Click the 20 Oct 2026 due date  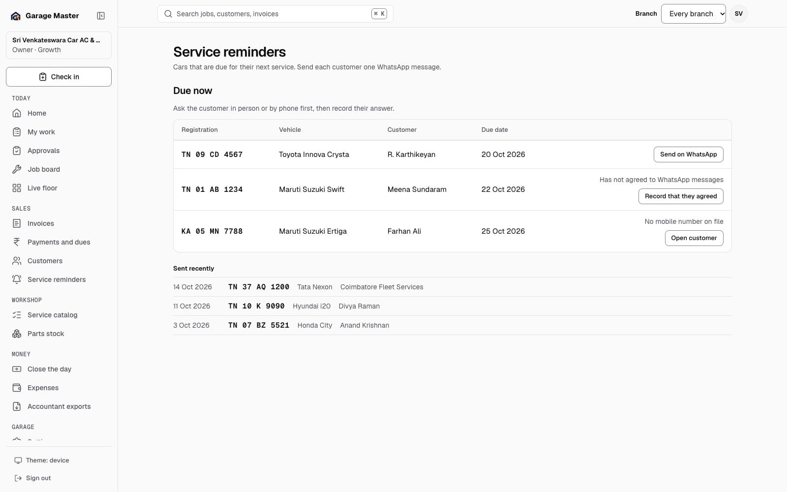click(x=503, y=154)
